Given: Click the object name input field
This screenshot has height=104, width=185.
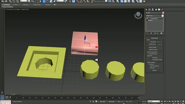Looking at the screenshot, I should pyautogui.click(x=154, y=13).
